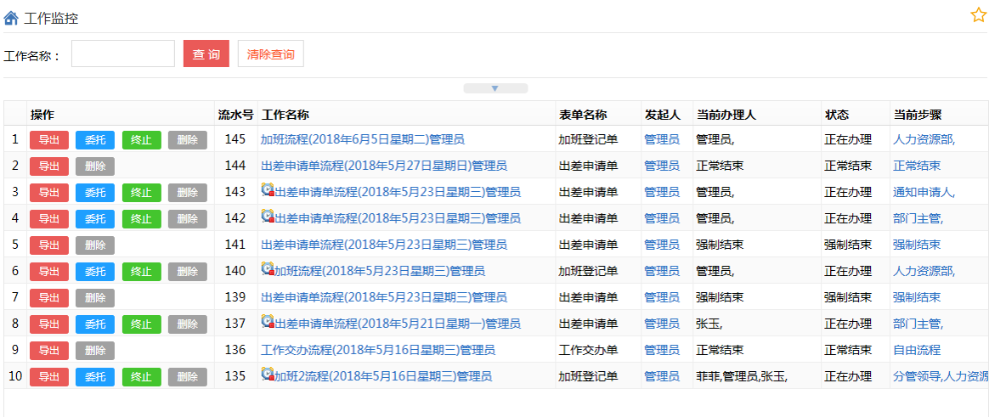
Task: Open 自由流程 step link in row 9
Action: click(917, 350)
